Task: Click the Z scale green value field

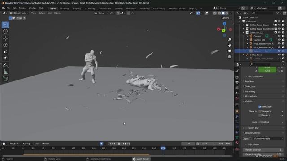Action: 267,71
